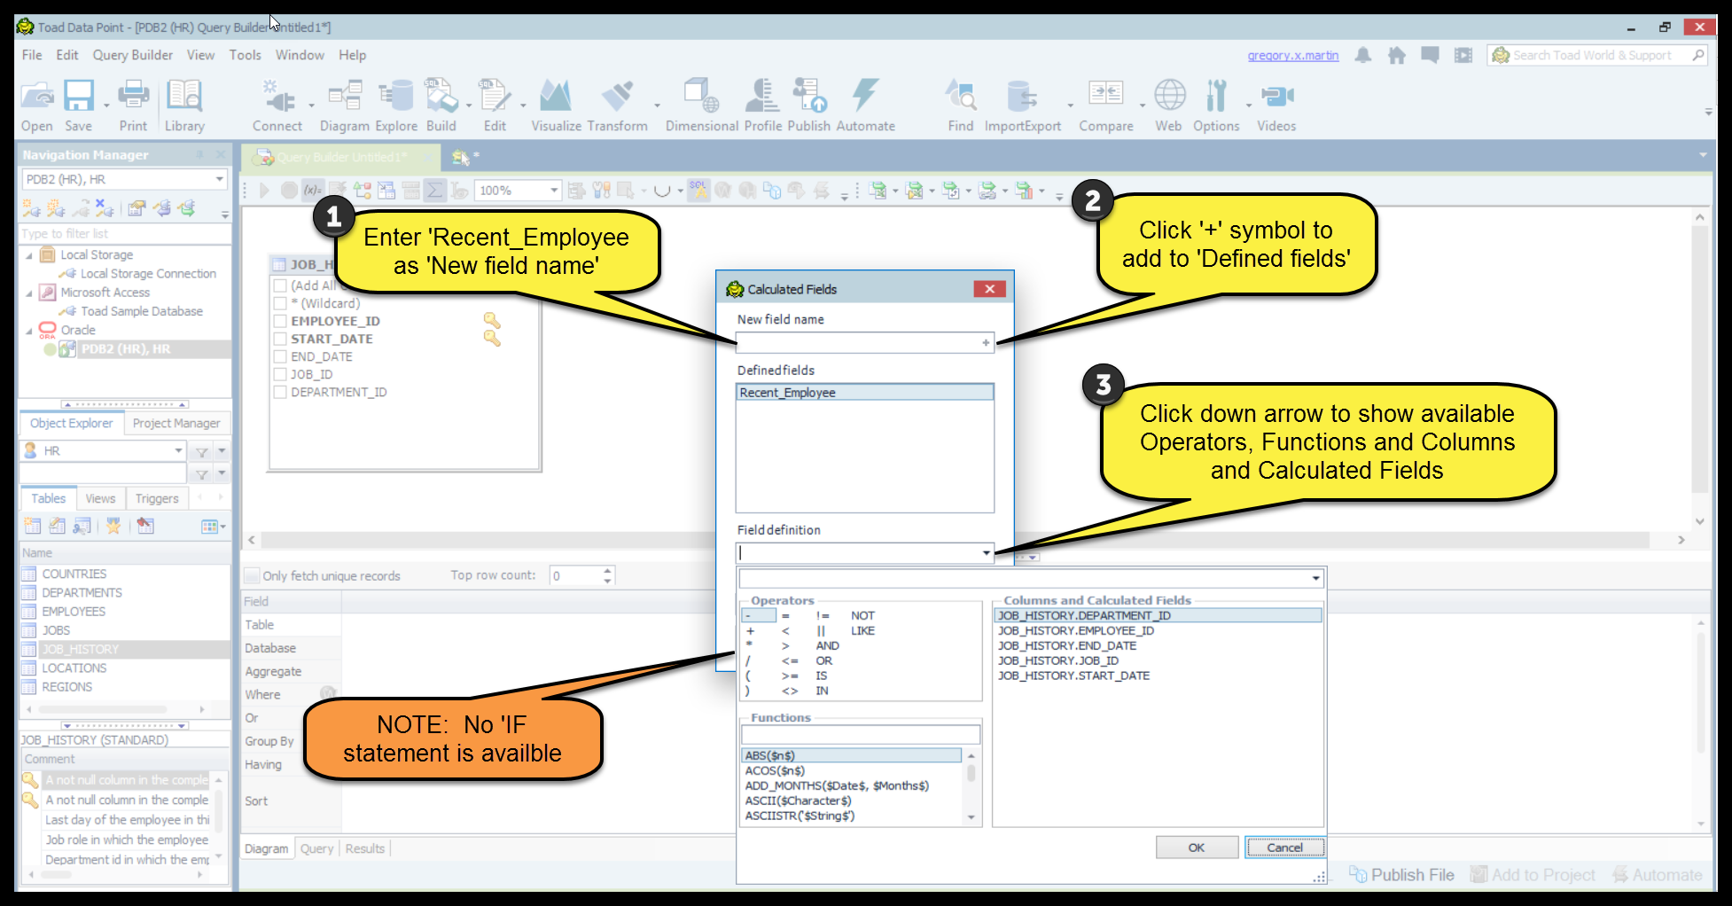Screen dimensions: 1732x906
Task: Switch to the Project Manager tab
Action: click(176, 424)
